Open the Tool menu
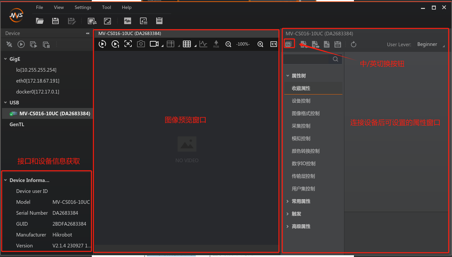 [107, 7]
